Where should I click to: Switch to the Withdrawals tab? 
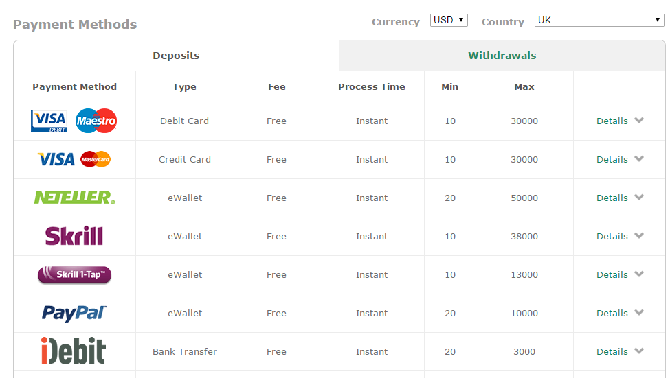502,56
